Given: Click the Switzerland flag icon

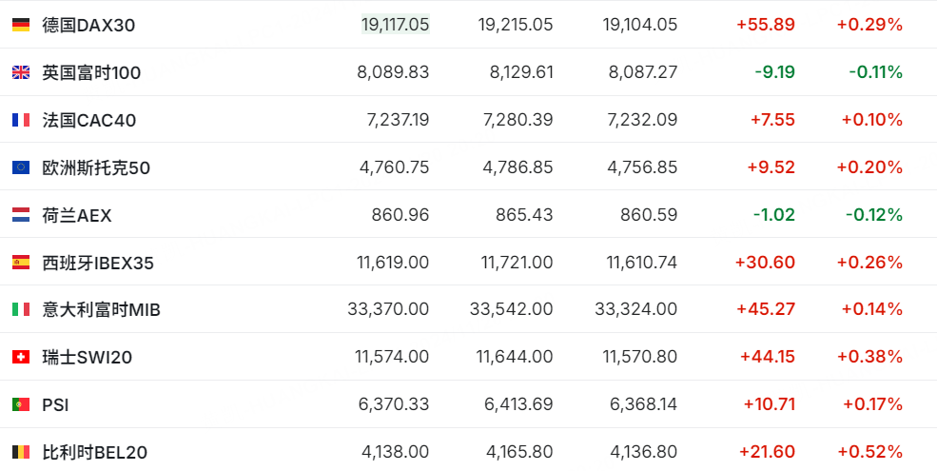Looking at the screenshot, I should click(x=21, y=357).
